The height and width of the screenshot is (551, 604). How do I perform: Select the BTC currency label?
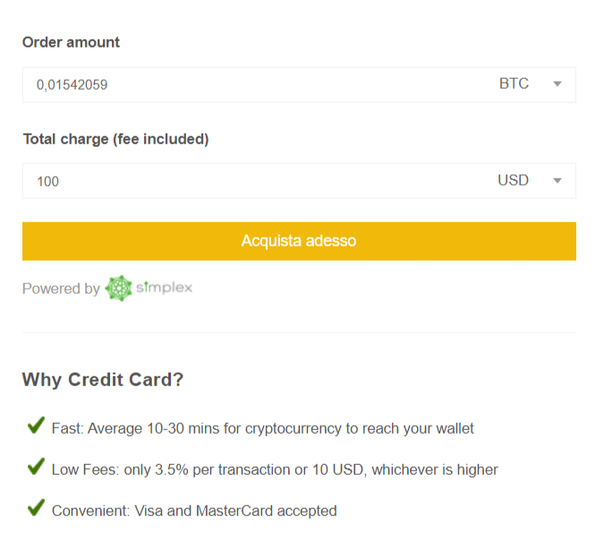coord(514,84)
